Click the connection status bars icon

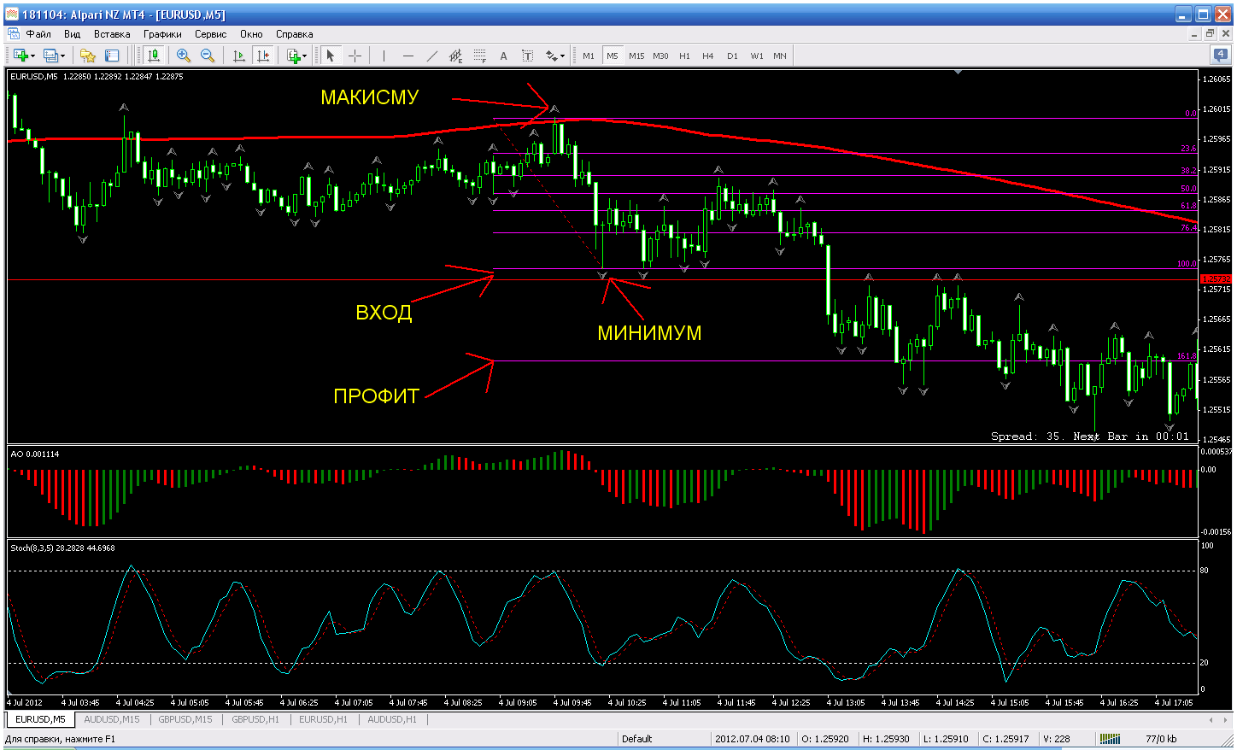pyautogui.click(x=1109, y=739)
